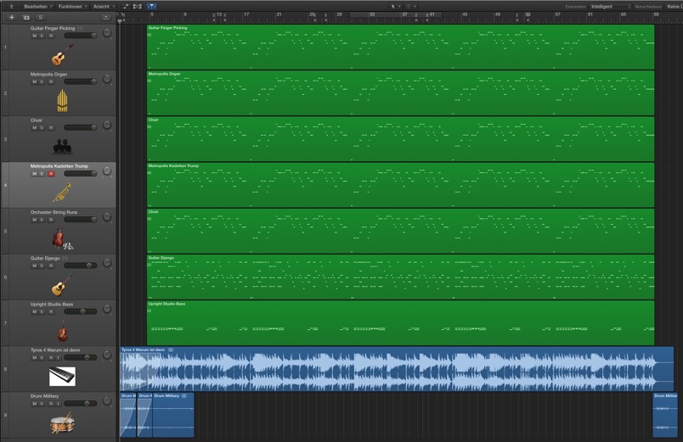
Task: Click pan knob of Choir track
Action: pyautogui.click(x=107, y=126)
